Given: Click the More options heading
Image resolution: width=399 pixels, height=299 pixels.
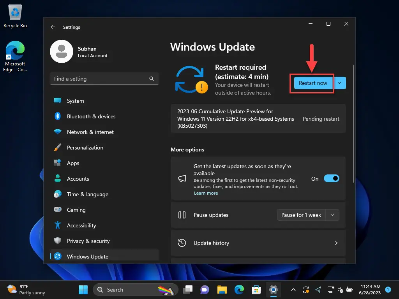Looking at the screenshot, I should click(x=187, y=149).
